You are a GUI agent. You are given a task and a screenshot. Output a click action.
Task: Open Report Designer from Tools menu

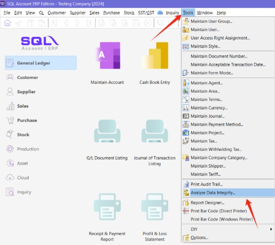207,203
